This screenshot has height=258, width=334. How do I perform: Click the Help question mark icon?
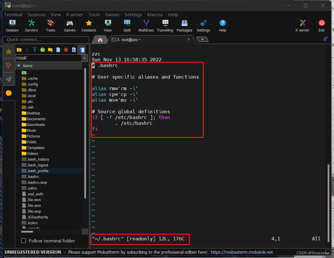222,25
